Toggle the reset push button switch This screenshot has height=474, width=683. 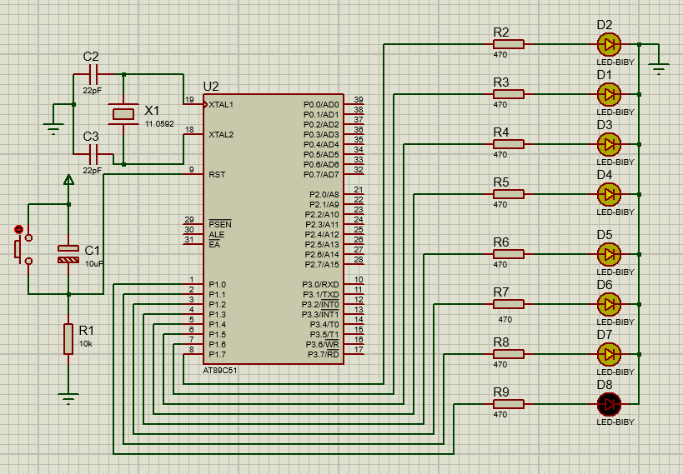(x=23, y=249)
